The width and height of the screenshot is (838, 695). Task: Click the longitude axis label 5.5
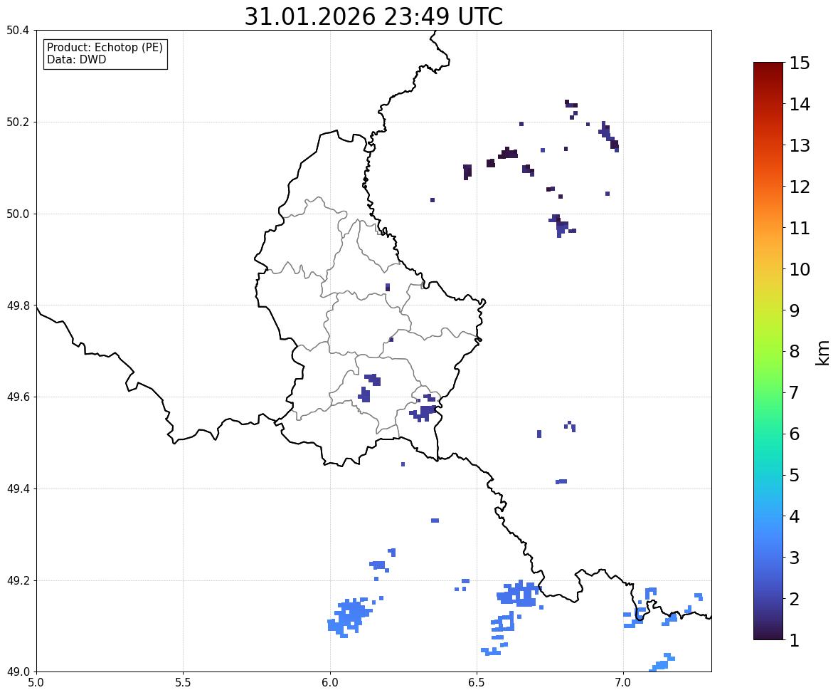pos(183,683)
